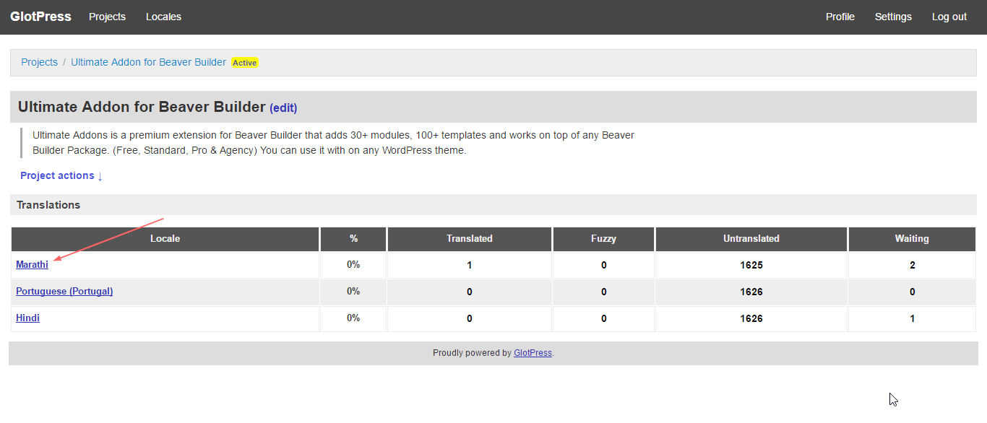Viewport: 987px width, 423px height.
Task: Click the (edit) link beside project title
Action: coord(283,108)
